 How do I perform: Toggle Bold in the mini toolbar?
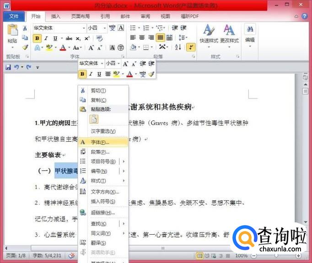coord(82,74)
